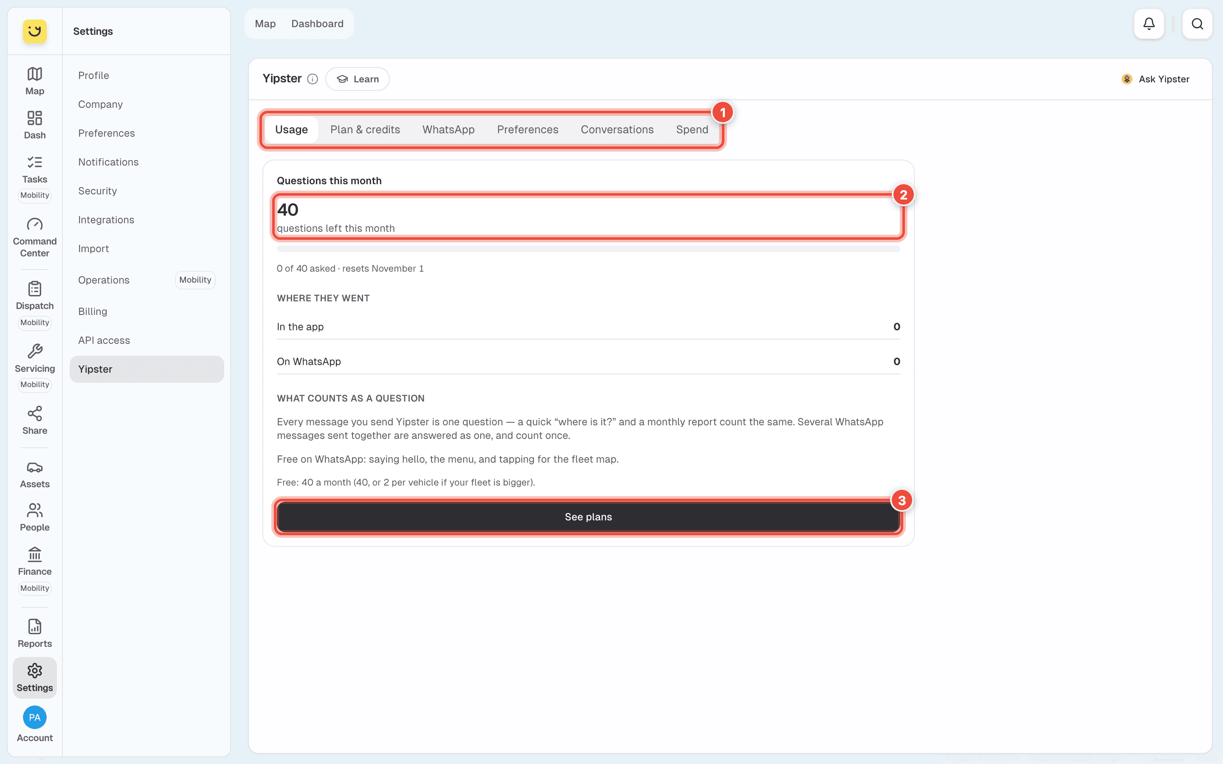
Task: Open the Conversations tab
Action: coord(617,129)
